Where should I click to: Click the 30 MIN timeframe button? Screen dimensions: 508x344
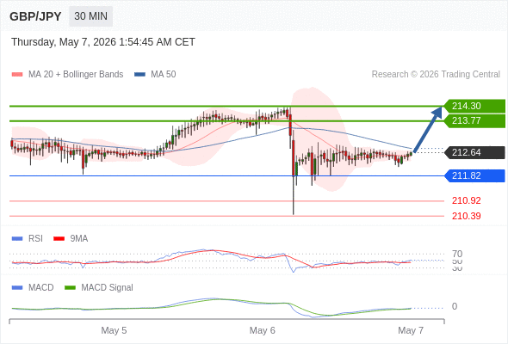point(90,16)
